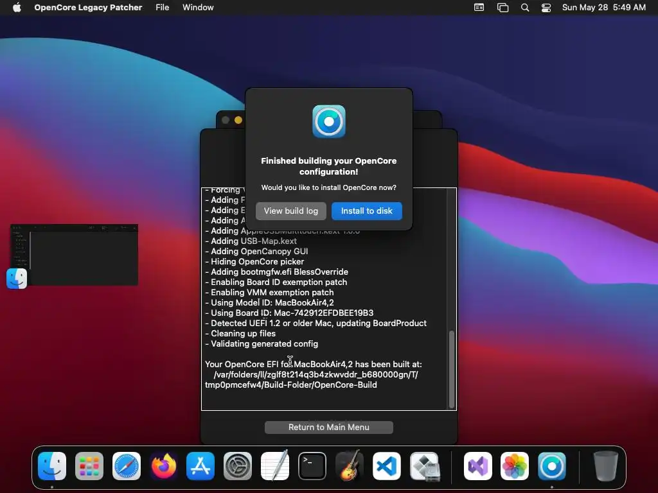Screen dimensions: 658x493
Task: Click the OpenCore icon in the dialog
Action: point(329,121)
